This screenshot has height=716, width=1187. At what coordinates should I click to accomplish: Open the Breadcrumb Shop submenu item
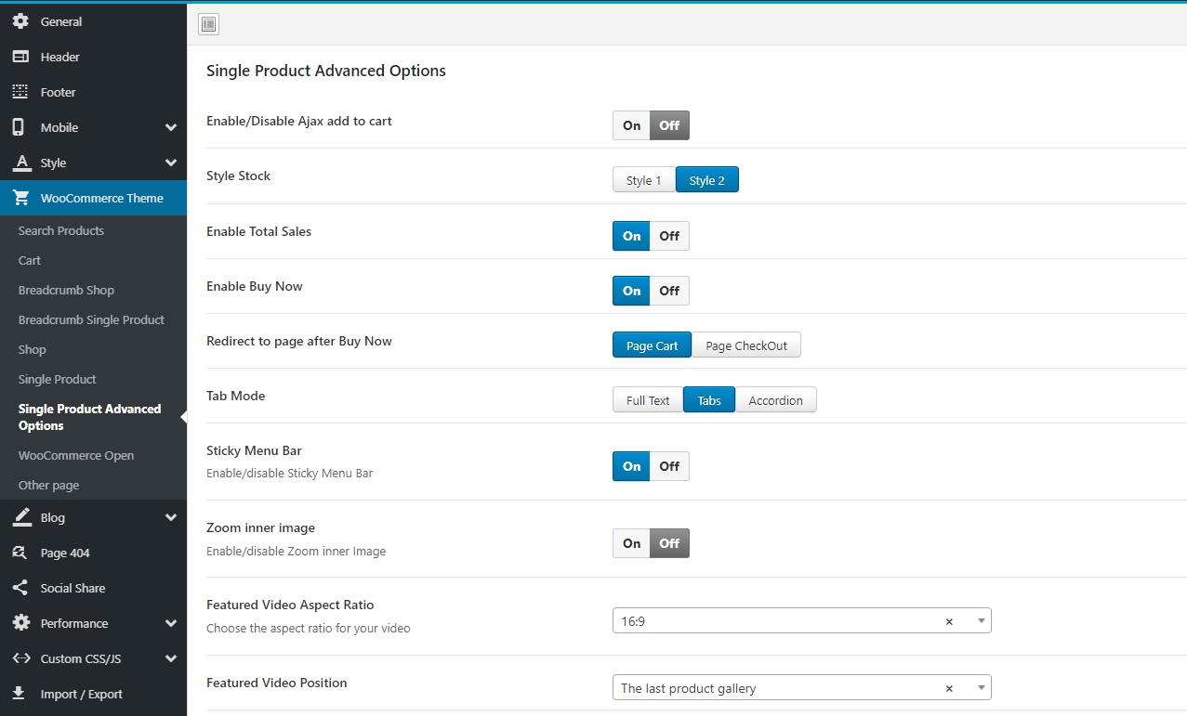point(66,290)
